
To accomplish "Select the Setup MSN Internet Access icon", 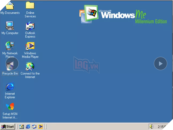I will [x=10, y=106].
